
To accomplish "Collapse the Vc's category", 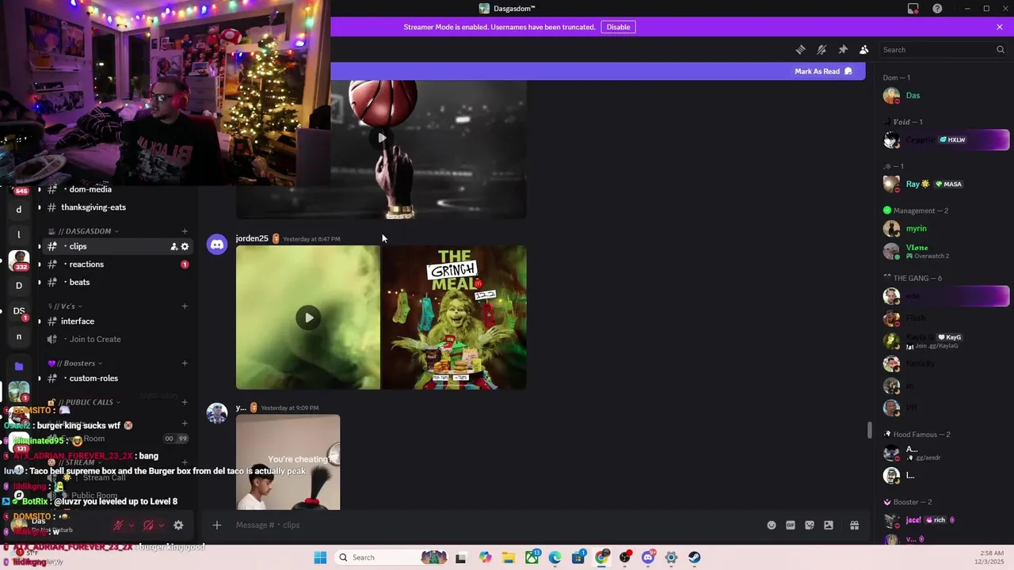I will pyautogui.click(x=66, y=306).
